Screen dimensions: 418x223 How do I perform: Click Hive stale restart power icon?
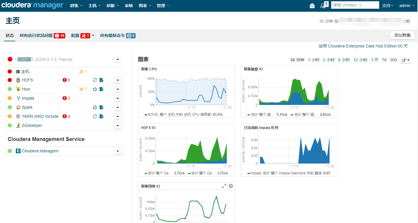click(x=95, y=89)
